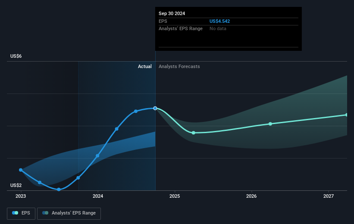Click the 2025 x-axis label
This screenshot has width=354, height=224.
175,196
